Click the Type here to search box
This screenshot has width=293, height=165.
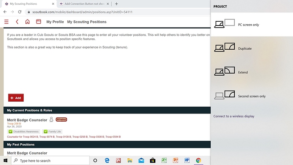coord(51,160)
